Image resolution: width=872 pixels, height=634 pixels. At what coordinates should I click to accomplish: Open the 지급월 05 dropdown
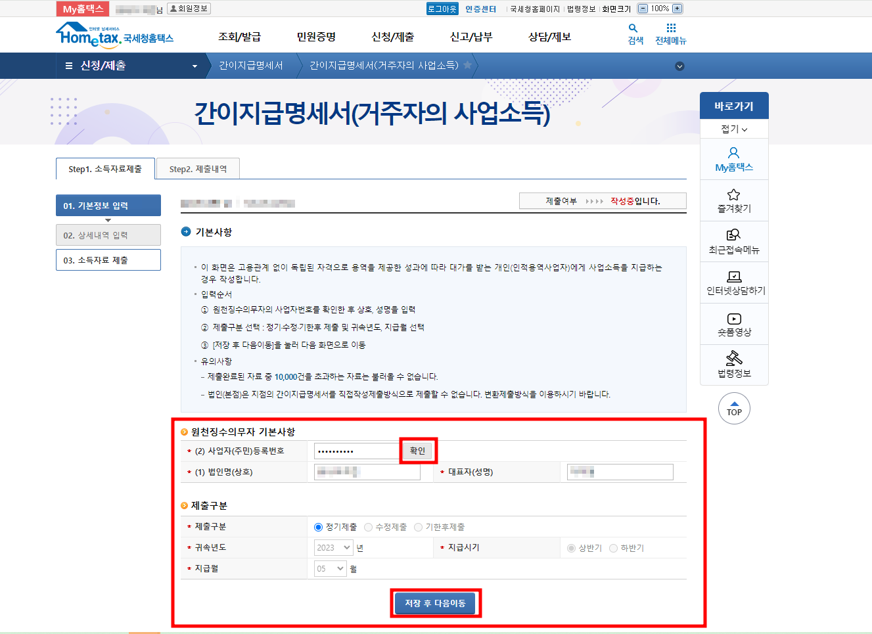pos(331,568)
